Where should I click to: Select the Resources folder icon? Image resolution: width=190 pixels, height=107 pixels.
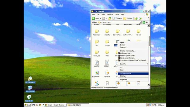(97, 31)
